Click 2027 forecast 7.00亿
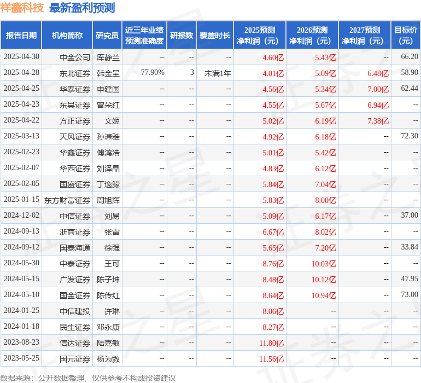Image resolution: width=421 pixels, height=383 pixels. click(x=378, y=89)
